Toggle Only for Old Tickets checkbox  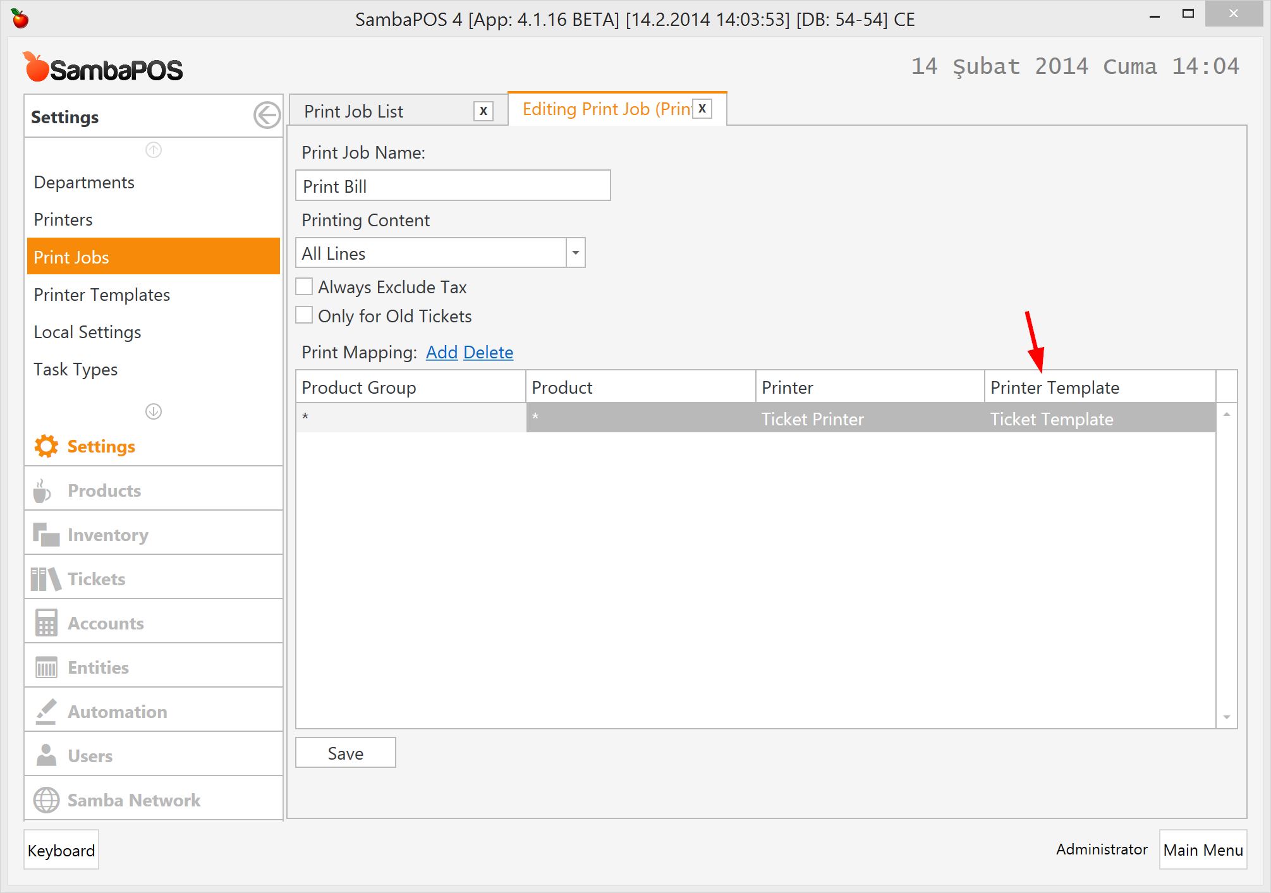click(305, 315)
